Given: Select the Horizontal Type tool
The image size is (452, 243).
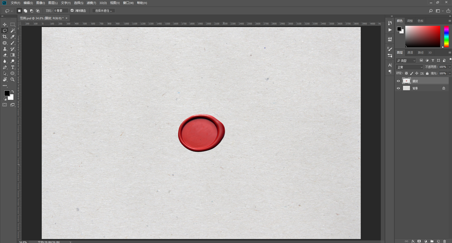Looking at the screenshot, I should click(13, 67).
